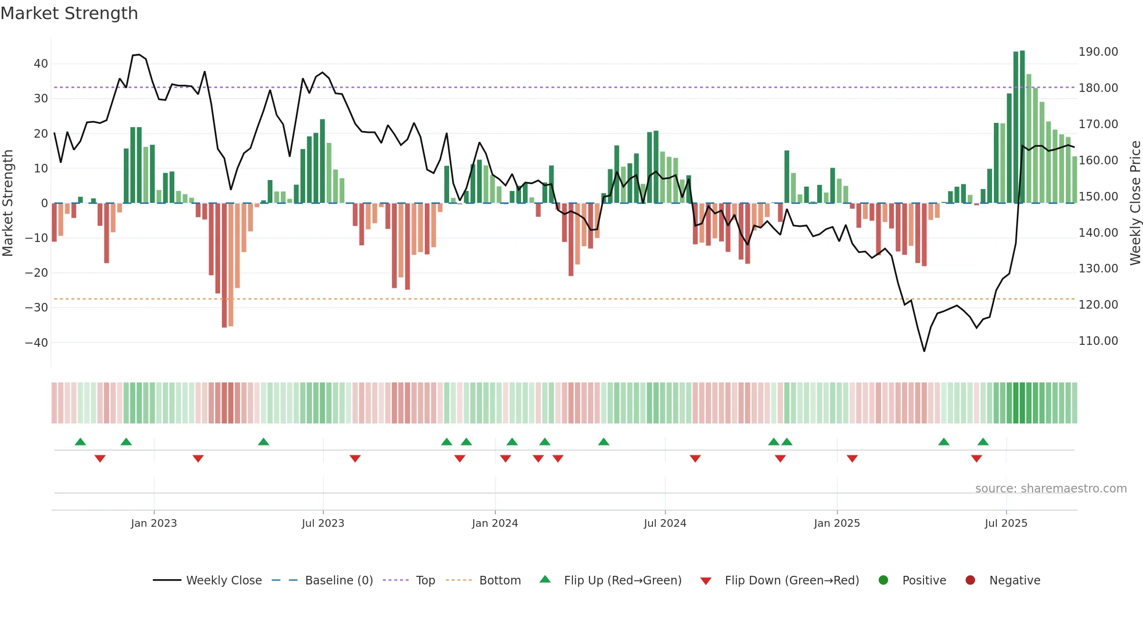Click the green Positive circle in the legend
Image resolution: width=1143 pixels, height=643 pixels.
coord(883,580)
